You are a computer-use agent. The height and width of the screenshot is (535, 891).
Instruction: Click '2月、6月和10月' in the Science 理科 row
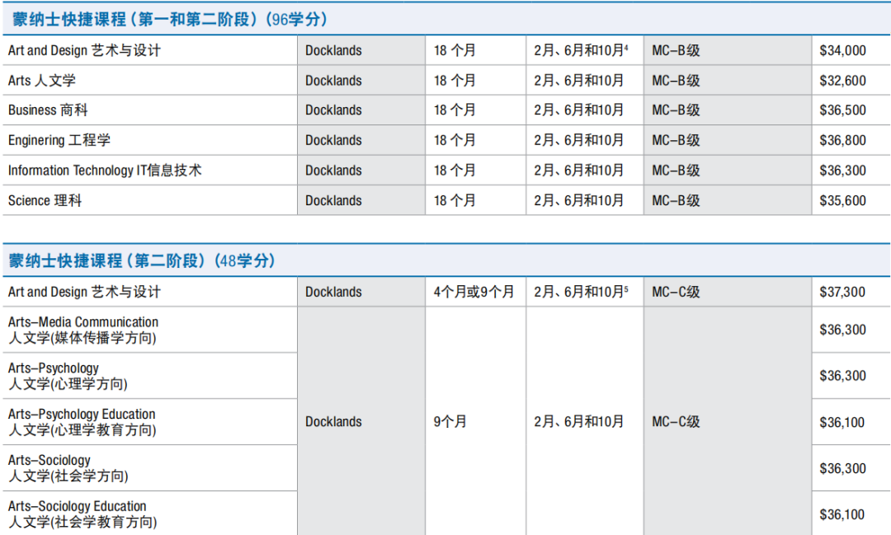[x=578, y=200]
